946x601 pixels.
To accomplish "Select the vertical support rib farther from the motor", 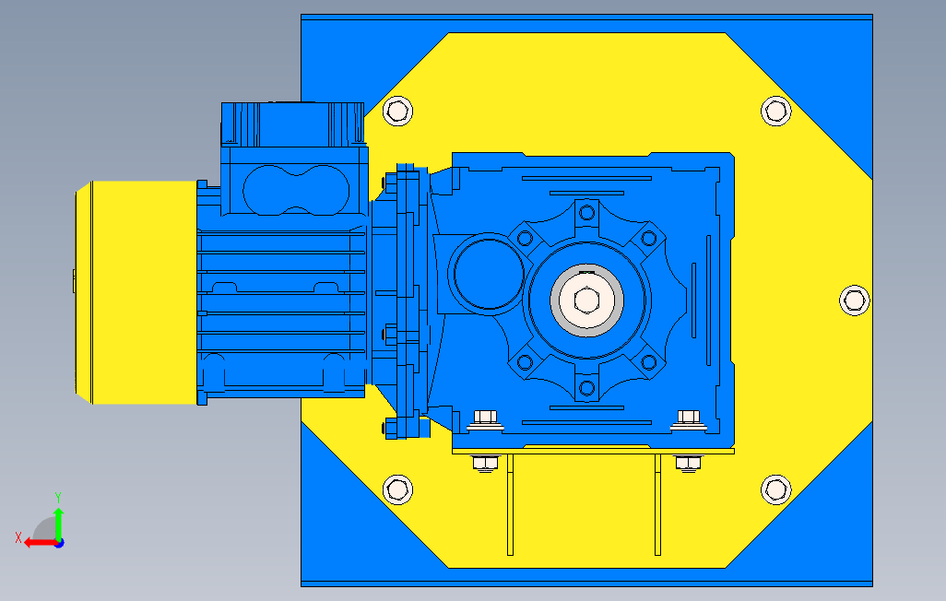I will [x=657, y=504].
